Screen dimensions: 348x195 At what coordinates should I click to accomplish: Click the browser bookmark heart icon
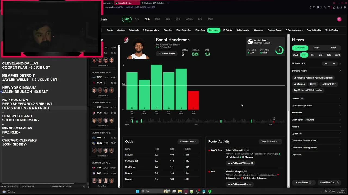click(x=329, y=8)
